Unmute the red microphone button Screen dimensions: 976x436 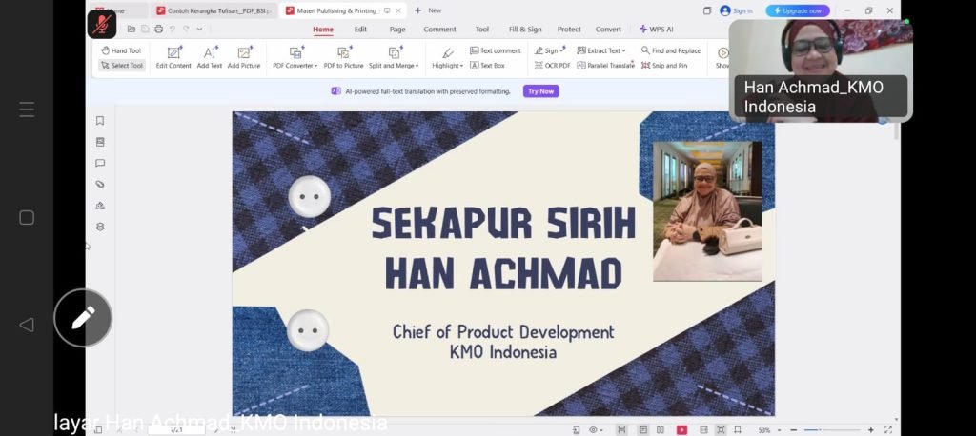[x=102, y=24]
